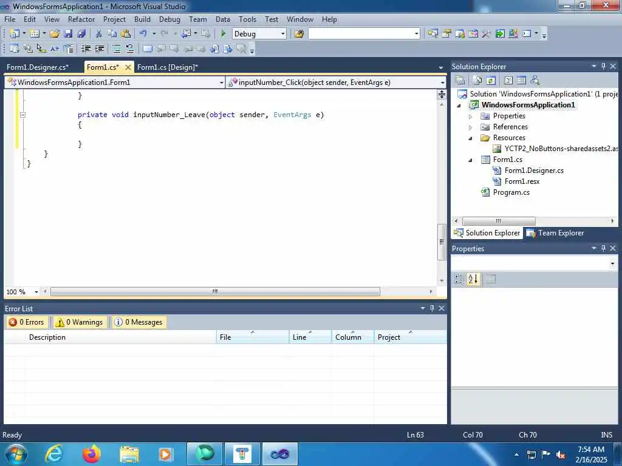Click the Refresh icon in Solution Explorer
The image size is (622, 466).
[491, 81]
